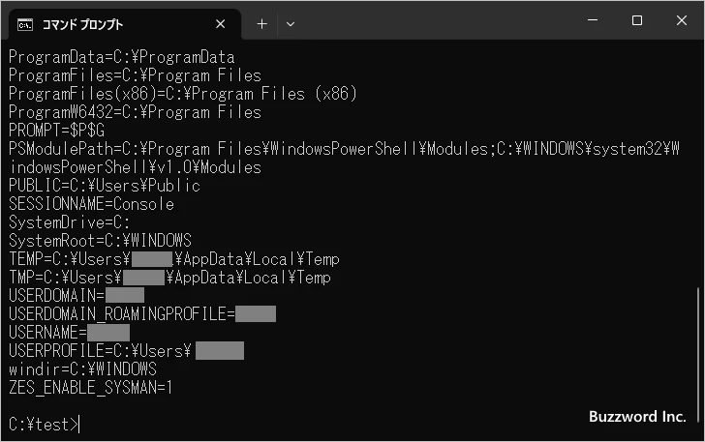Minimize the terminal window

tap(592, 20)
